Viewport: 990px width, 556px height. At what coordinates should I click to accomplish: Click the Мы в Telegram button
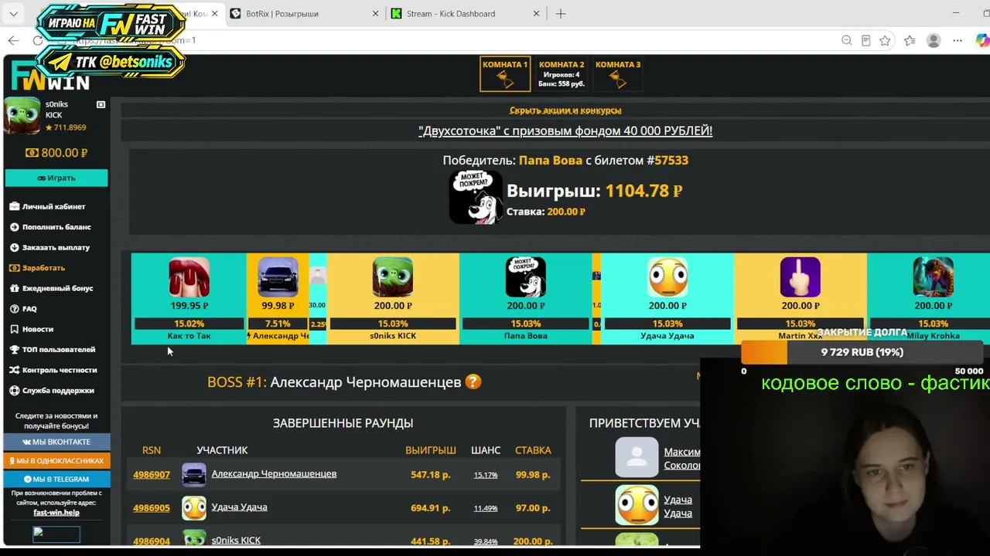click(x=56, y=479)
